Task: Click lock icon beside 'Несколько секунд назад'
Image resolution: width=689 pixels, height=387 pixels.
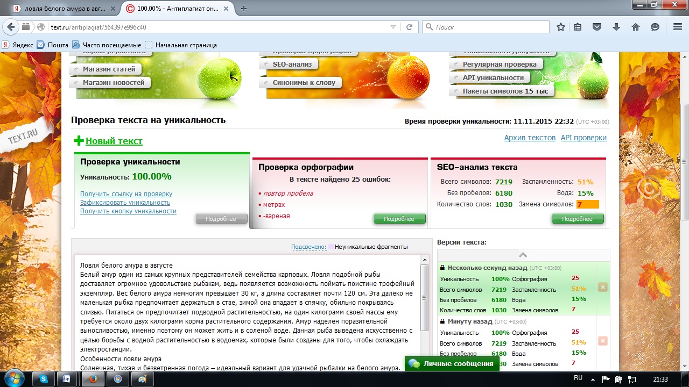Action: coord(442,268)
